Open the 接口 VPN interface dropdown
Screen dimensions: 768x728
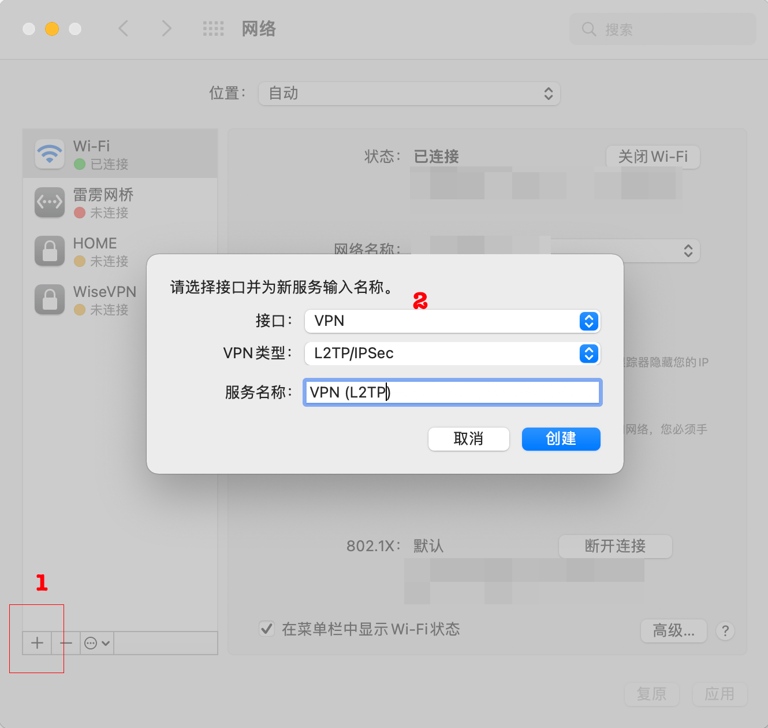[x=453, y=321]
